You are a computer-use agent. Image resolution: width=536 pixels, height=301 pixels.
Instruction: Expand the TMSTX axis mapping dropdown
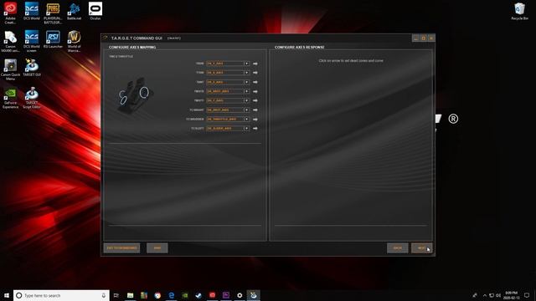(x=246, y=91)
